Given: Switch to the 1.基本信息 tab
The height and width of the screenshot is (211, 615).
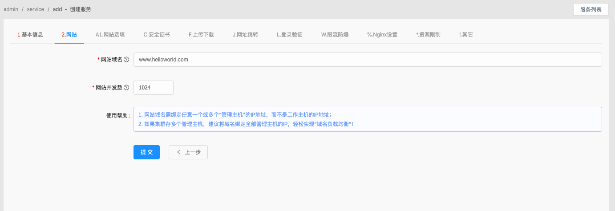Looking at the screenshot, I should pos(30,35).
